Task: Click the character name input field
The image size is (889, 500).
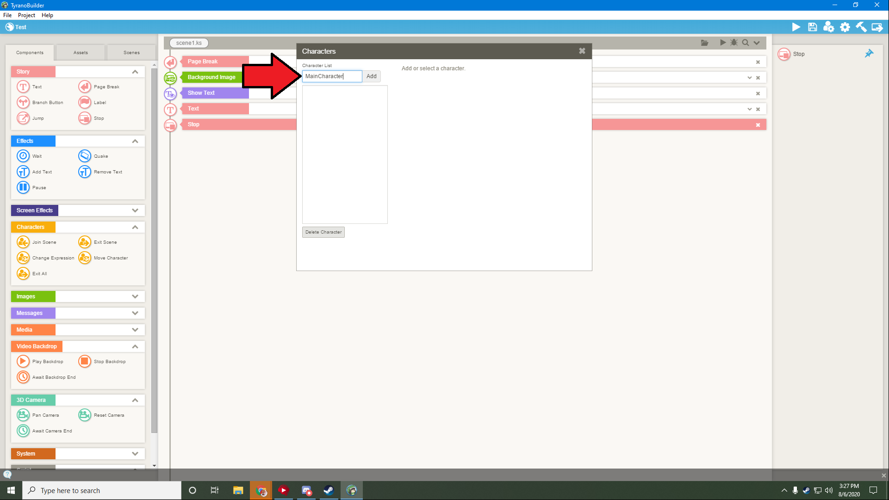Action: pos(332,76)
